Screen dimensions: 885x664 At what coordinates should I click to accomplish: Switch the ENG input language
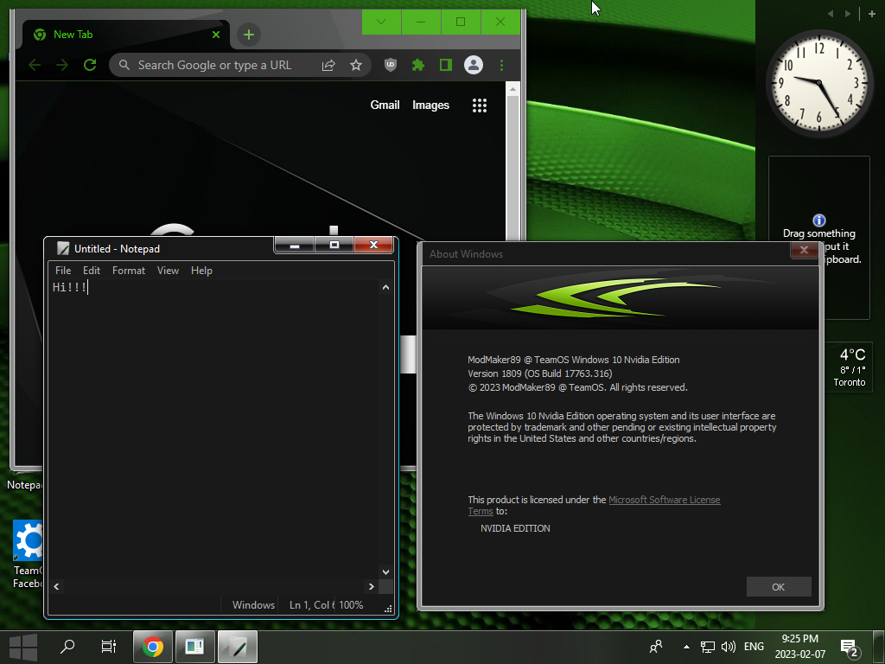[754, 647]
